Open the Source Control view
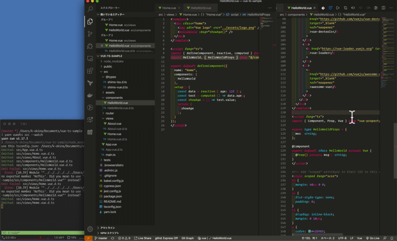Screen dimensions: 397x241 click(90, 34)
